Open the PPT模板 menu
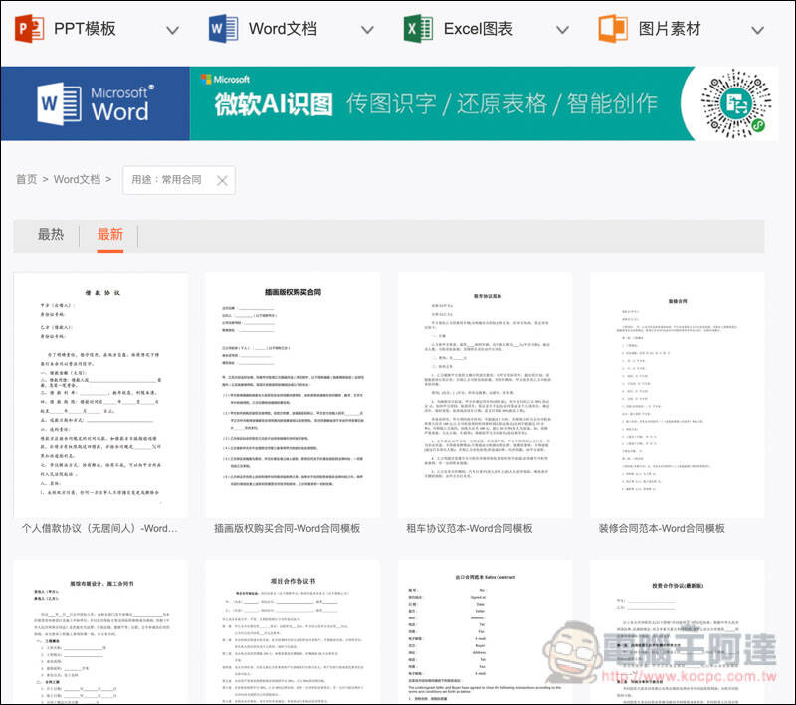This screenshot has width=796, height=705. pos(85,29)
